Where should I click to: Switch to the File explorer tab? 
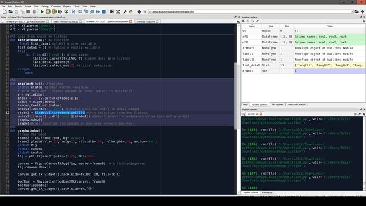coord(277,104)
